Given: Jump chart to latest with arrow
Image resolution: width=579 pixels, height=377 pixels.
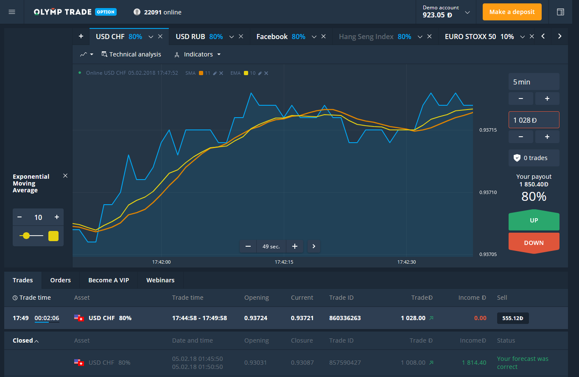Looking at the screenshot, I should [x=314, y=246].
